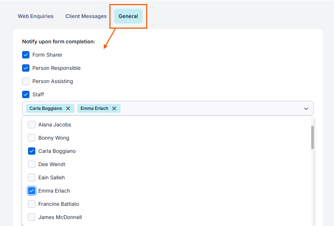334x226 pixels.
Task: Select the General tab
Action: (128, 16)
